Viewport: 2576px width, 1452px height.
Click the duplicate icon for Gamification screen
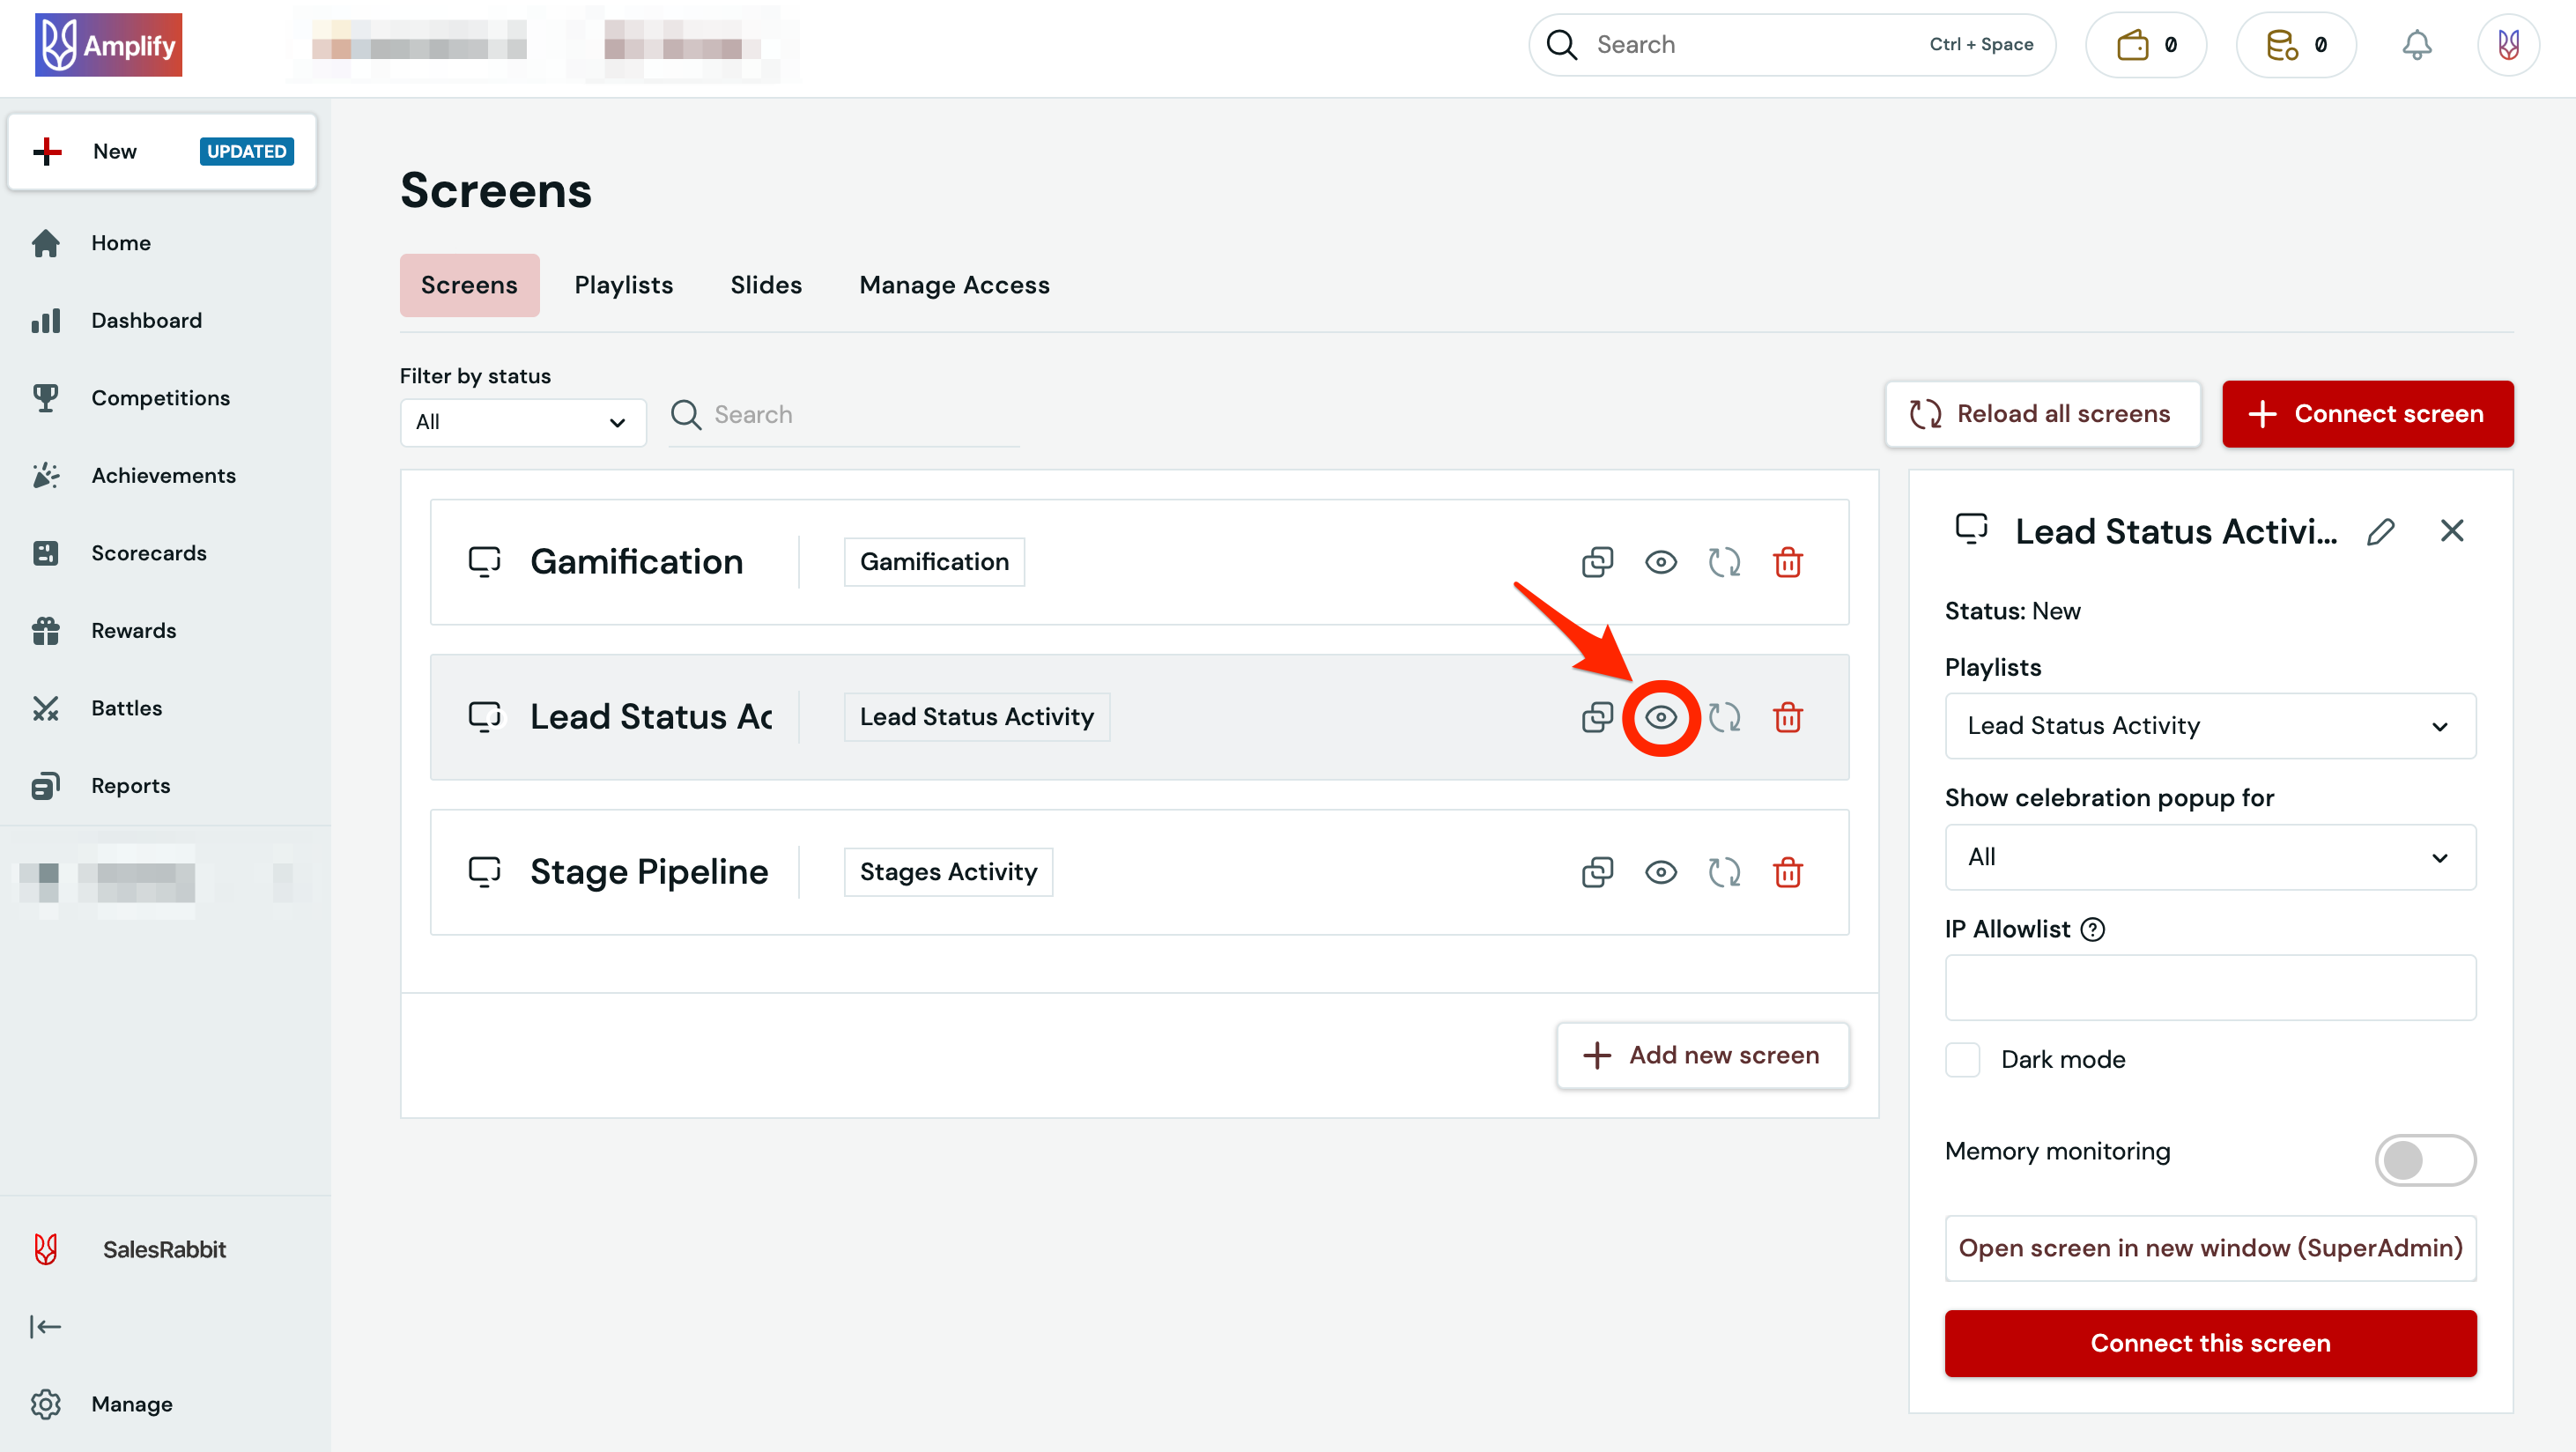click(1597, 562)
